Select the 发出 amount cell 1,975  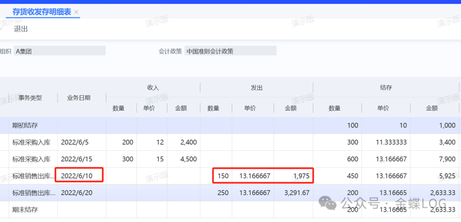[293, 175]
